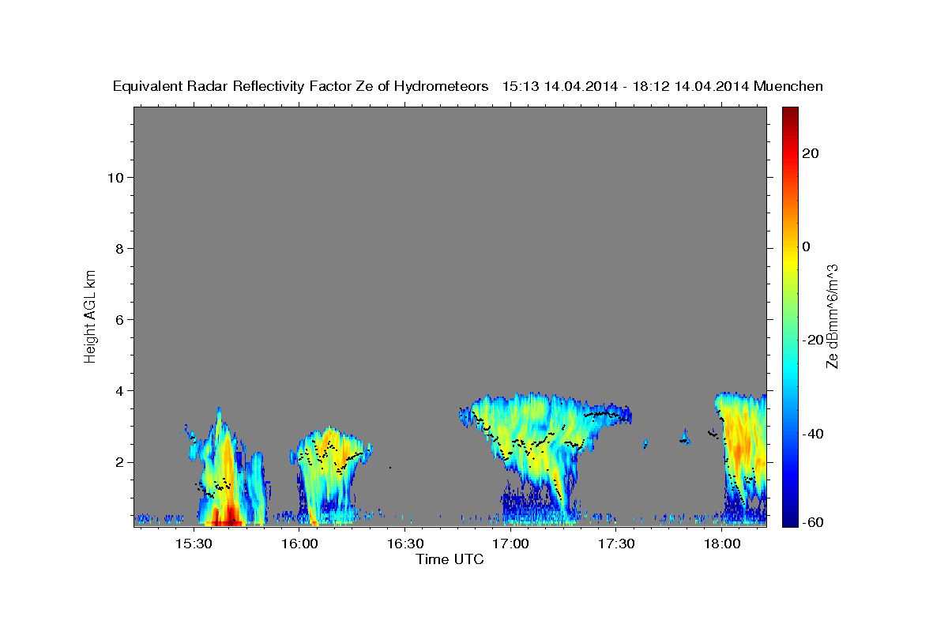The height and width of the screenshot is (632, 948).
Task: Click the colorbar tick value '20'
Action: click(x=810, y=153)
